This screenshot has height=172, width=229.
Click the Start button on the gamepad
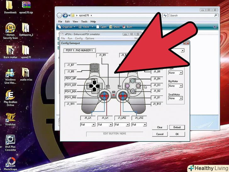(x=119, y=86)
